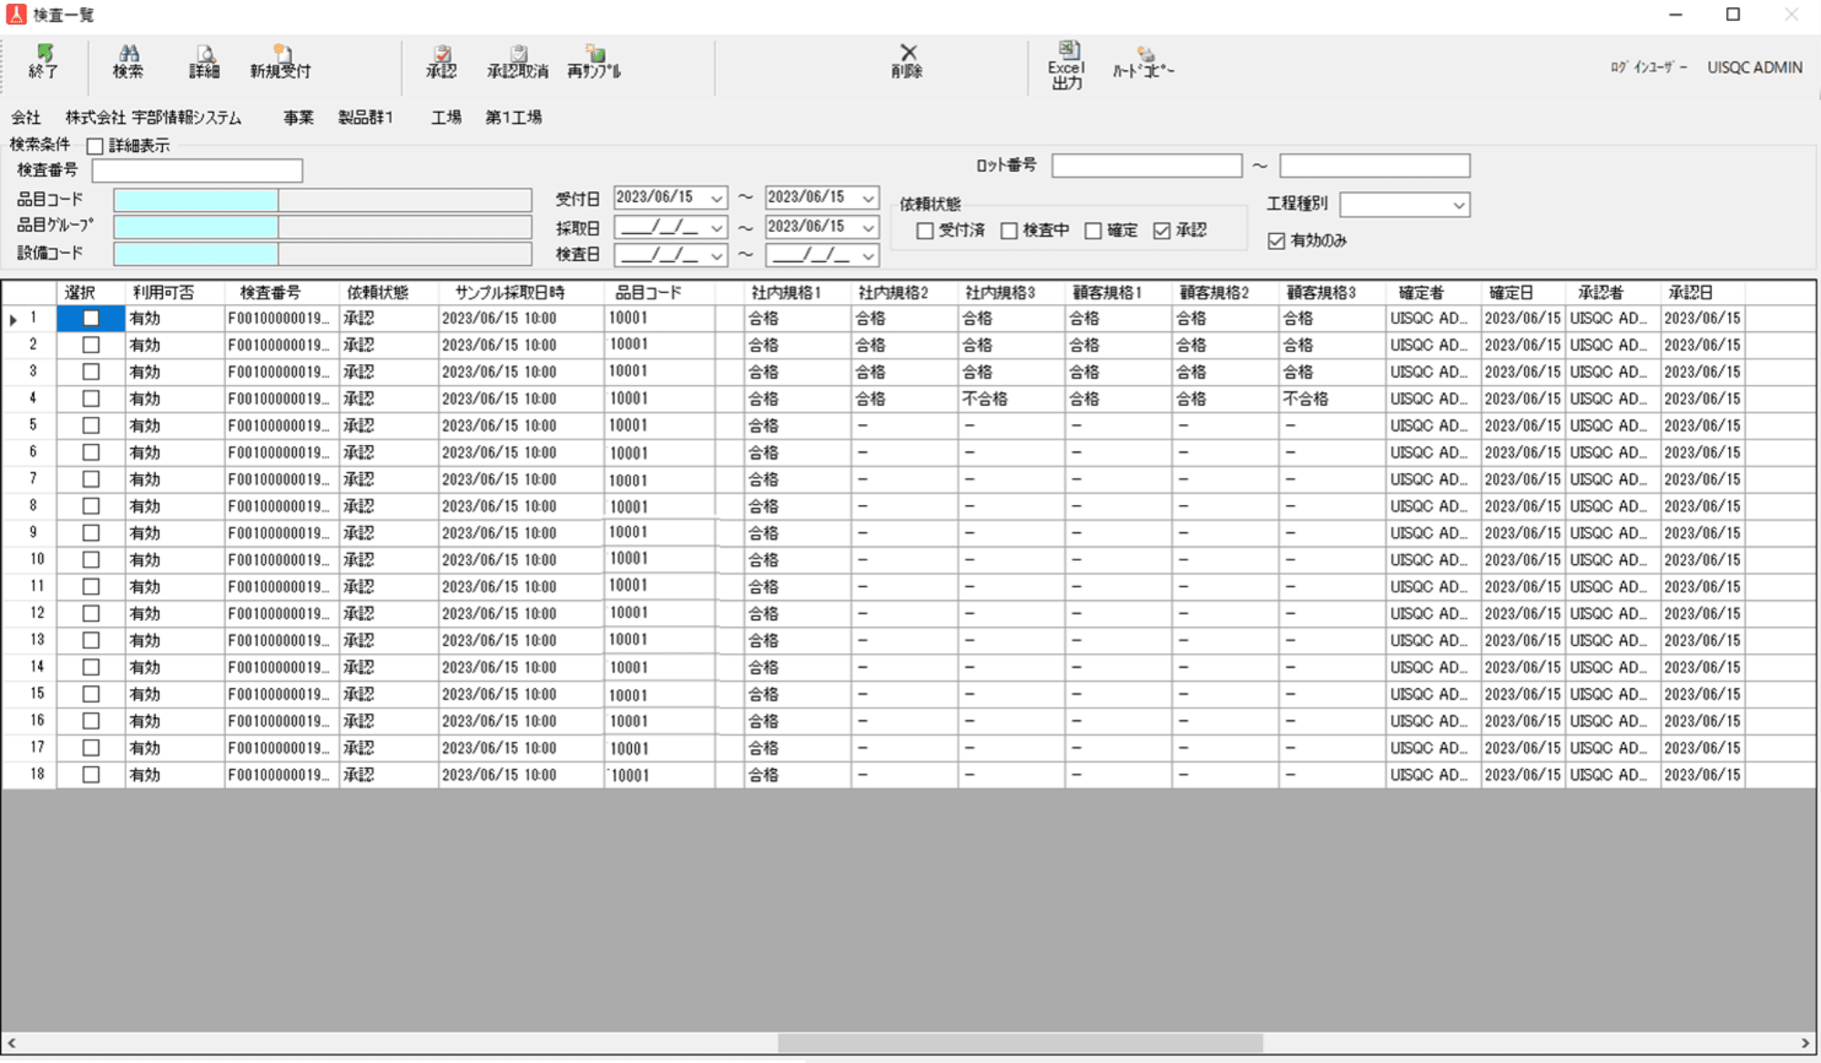Viewport: 1821px width, 1063px height.
Task: Click the 終了 exit toolbar icon
Action: pos(43,61)
